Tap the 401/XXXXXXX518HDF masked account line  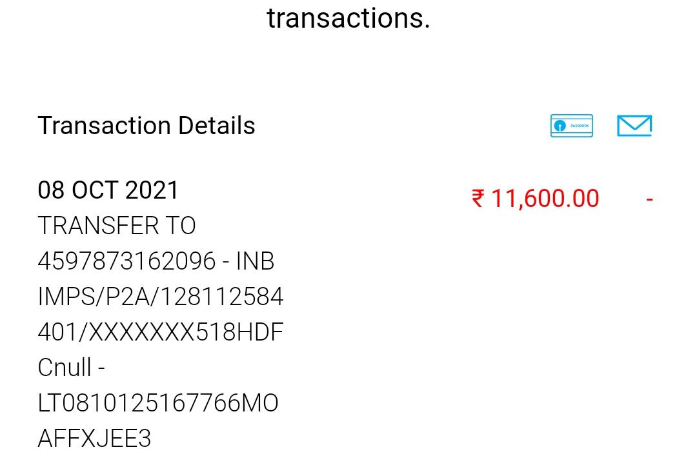point(161,332)
